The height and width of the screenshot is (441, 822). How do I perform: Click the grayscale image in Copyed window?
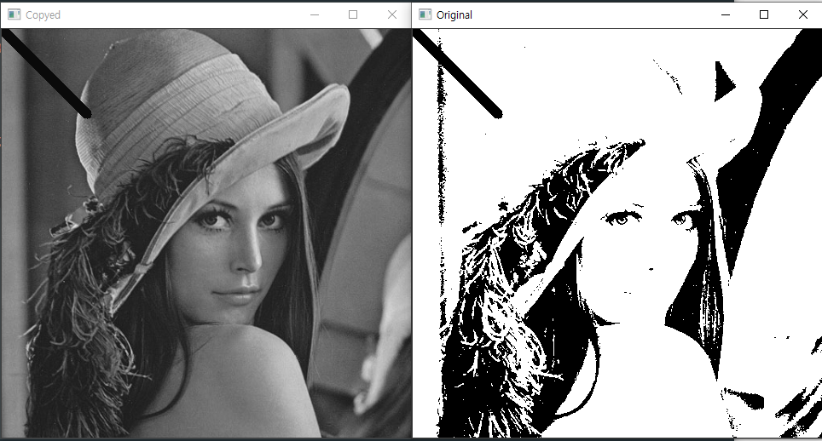pyautogui.click(x=206, y=232)
